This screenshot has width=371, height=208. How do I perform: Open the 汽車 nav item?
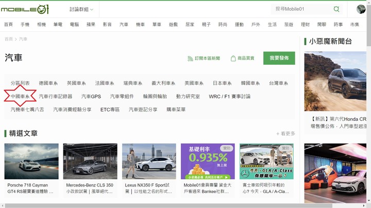[124, 25]
